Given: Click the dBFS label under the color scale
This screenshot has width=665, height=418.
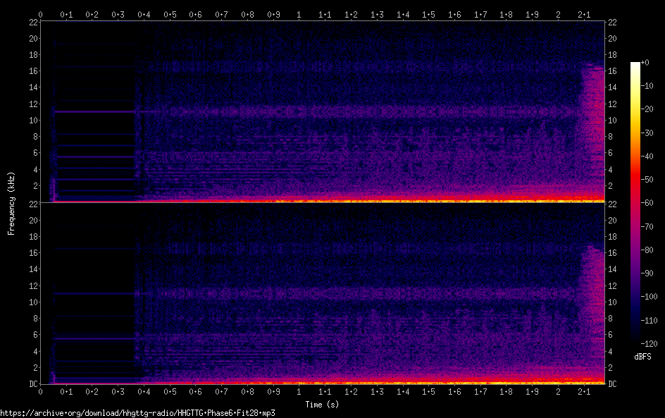Looking at the screenshot, I should [x=642, y=357].
